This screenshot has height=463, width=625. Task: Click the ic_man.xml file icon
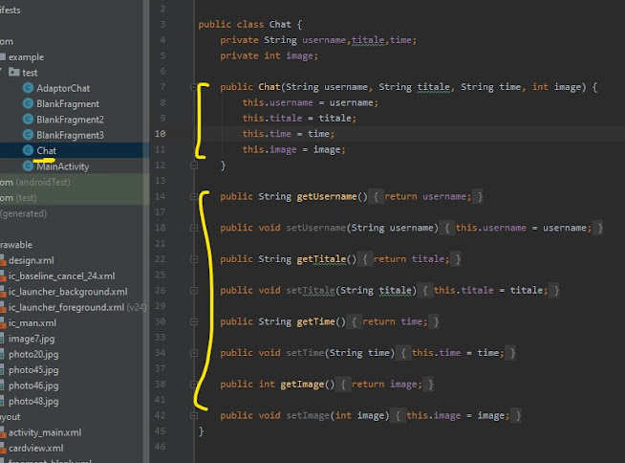(x=3, y=323)
